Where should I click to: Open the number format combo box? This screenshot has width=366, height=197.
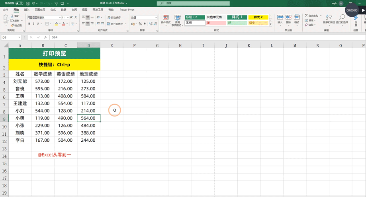click(x=156, y=18)
